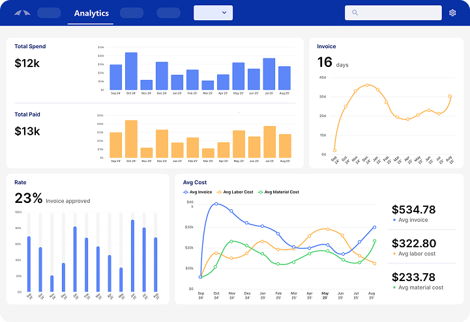
Task: Open the first placeholder tab left of Analytics
Action: tap(49, 13)
